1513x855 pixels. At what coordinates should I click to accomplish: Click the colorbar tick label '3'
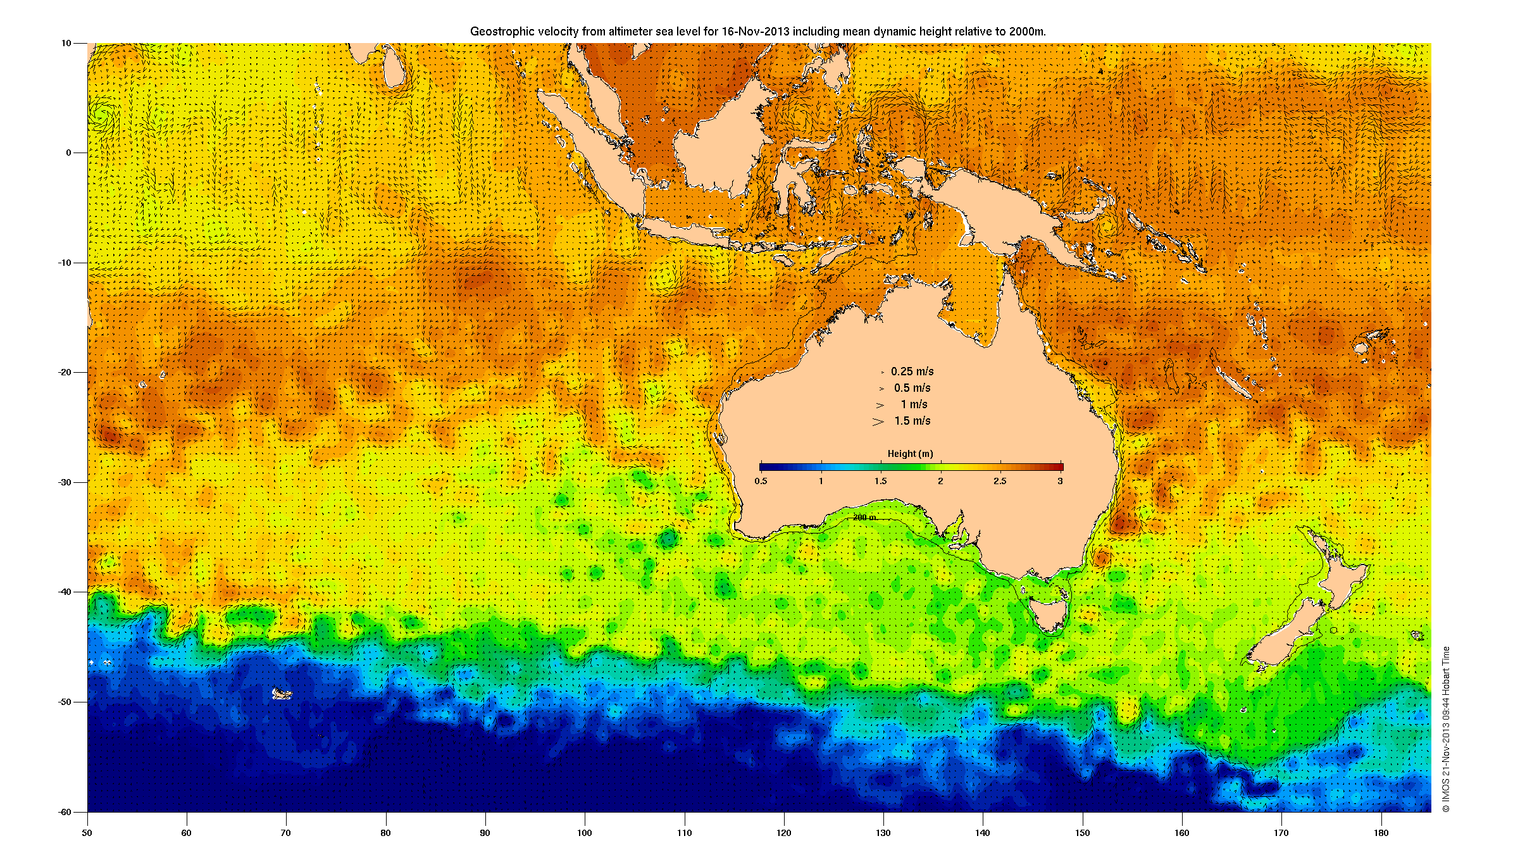1060,481
